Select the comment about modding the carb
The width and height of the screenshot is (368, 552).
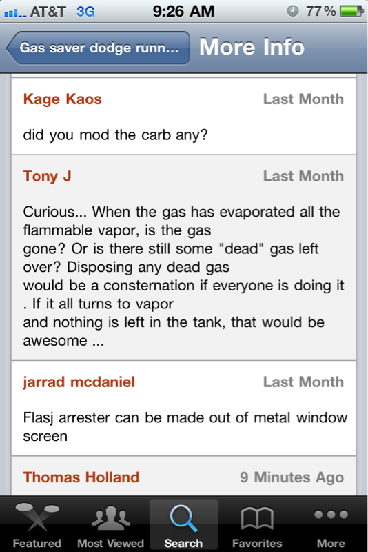(115, 135)
